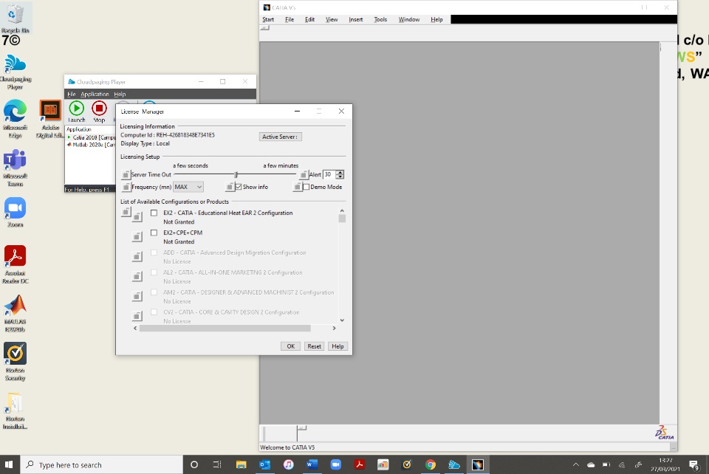Open File Explorer from the taskbar
Screen dimensions: 709x474
tap(241, 464)
